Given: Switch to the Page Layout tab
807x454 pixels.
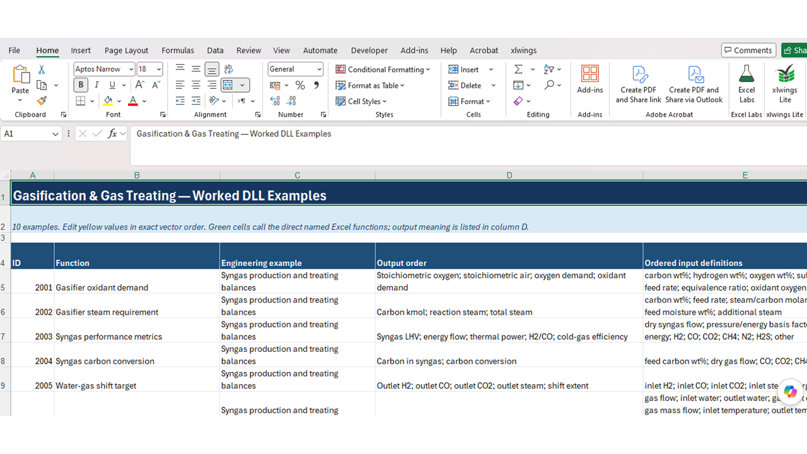Looking at the screenshot, I should coord(126,50).
